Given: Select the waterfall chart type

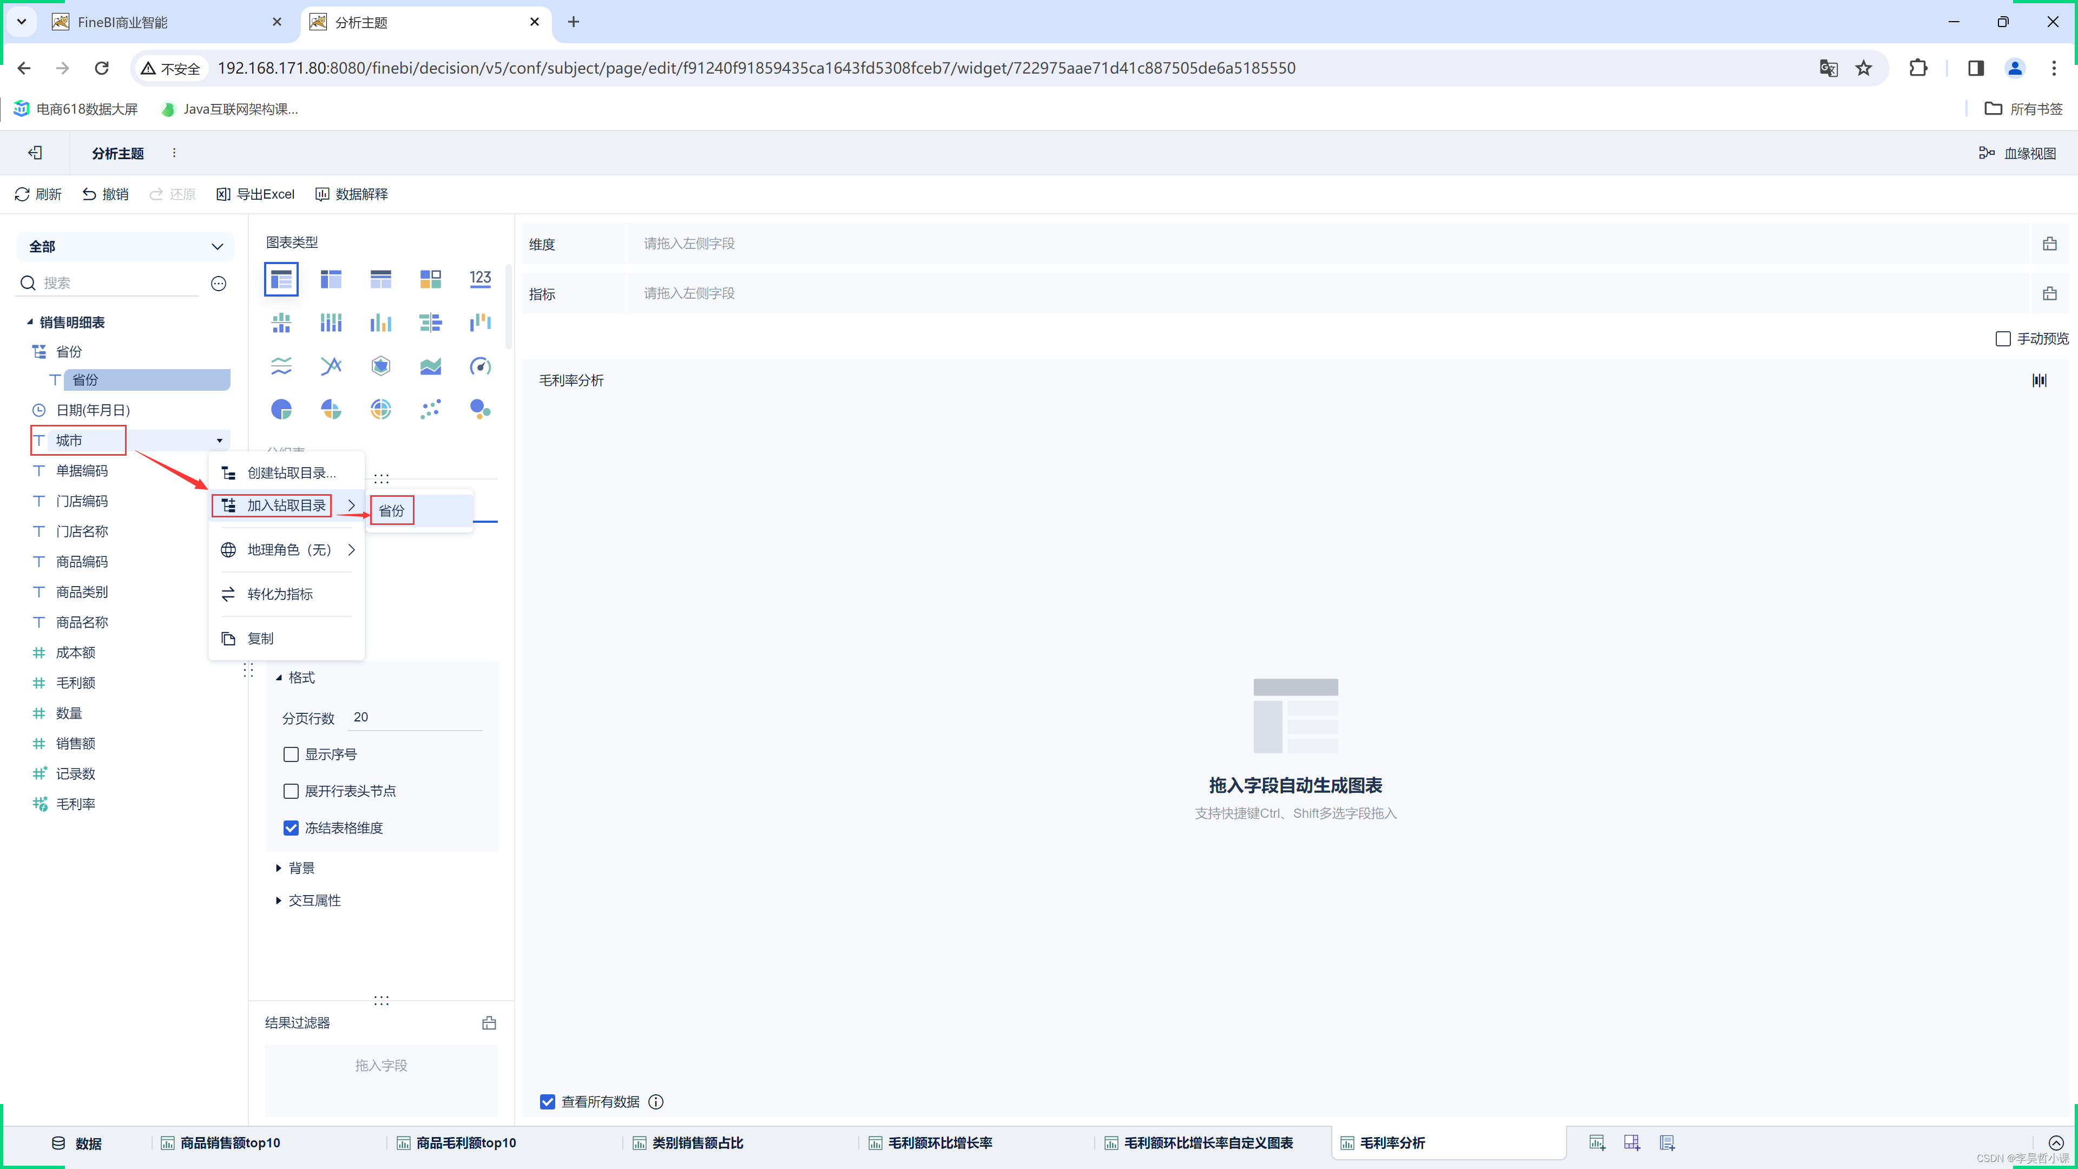Looking at the screenshot, I should (x=481, y=323).
